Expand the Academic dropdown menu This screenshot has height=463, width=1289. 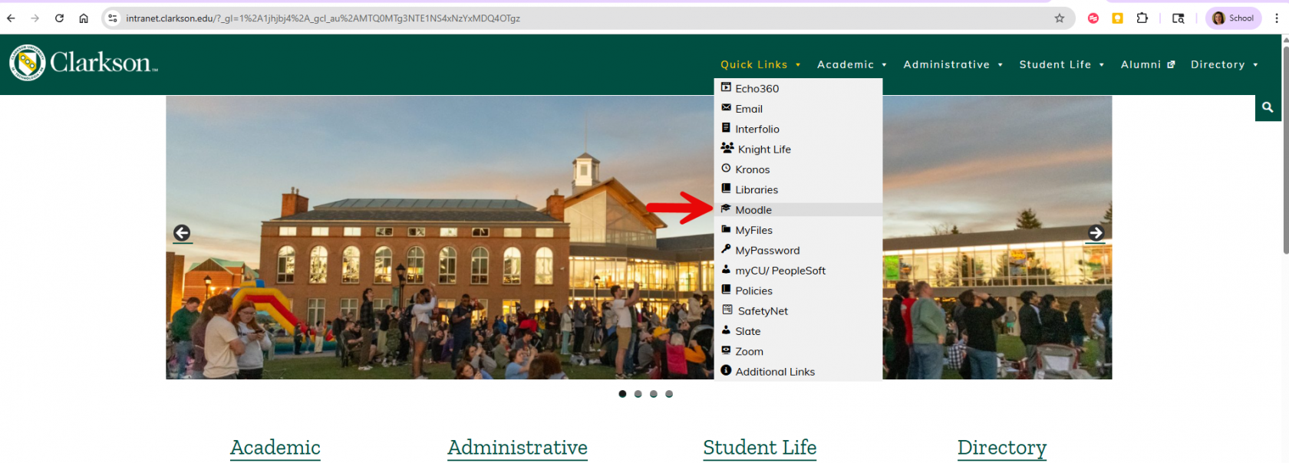click(852, 65)
